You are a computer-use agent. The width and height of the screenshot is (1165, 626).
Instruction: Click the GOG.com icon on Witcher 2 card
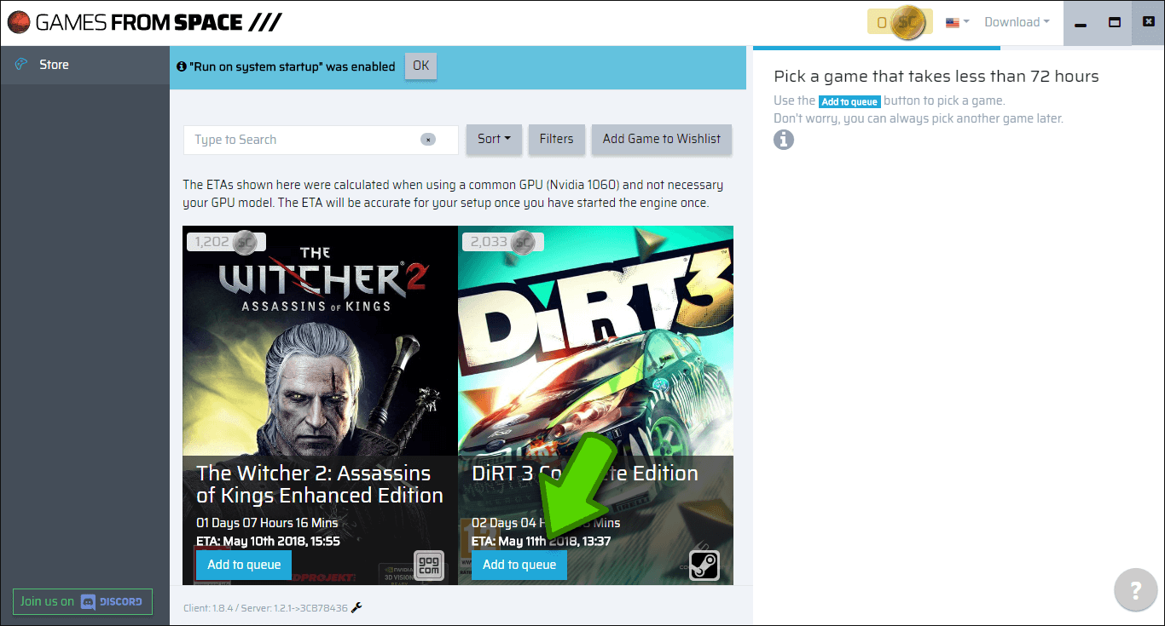tap(429, 566)
